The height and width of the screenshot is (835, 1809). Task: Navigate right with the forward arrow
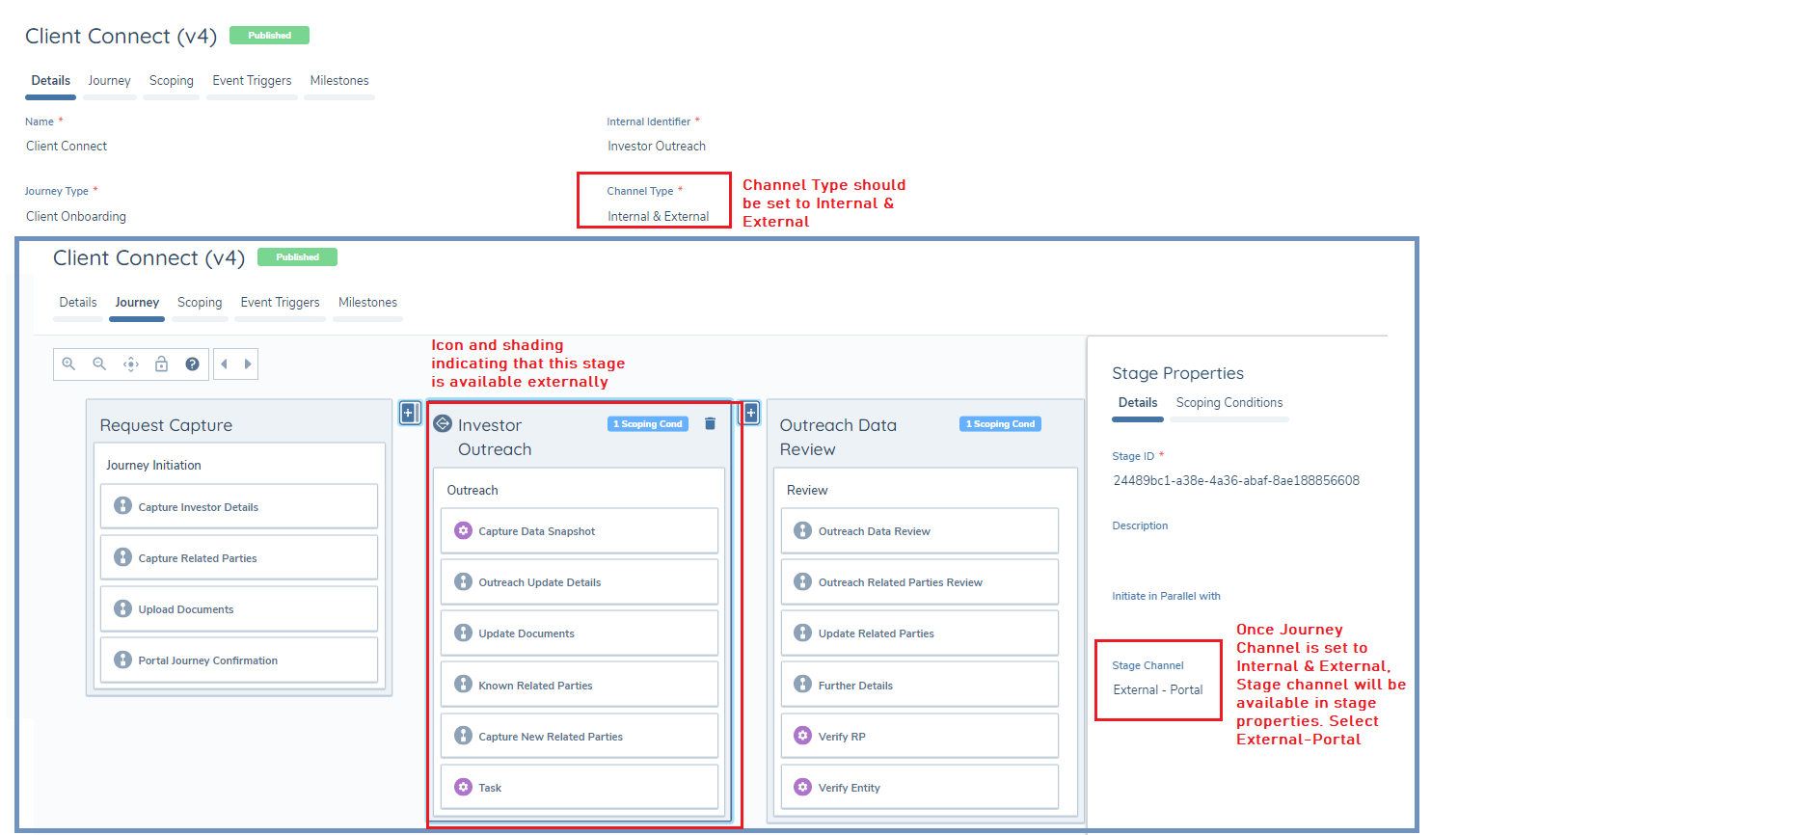(248, 364)
